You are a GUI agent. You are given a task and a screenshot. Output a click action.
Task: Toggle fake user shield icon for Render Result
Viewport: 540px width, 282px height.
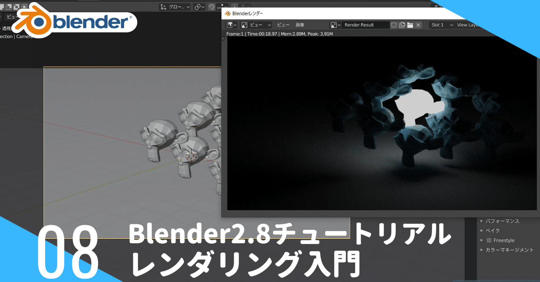coord(394,25)
